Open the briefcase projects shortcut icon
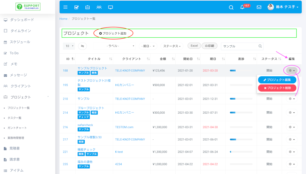 [x=88, y=7]
